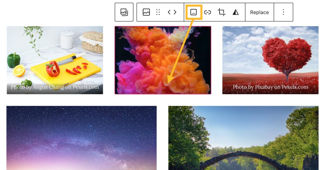Move image left with left arrow
This screenshot has width=325, height=170.
coord(169,12)
